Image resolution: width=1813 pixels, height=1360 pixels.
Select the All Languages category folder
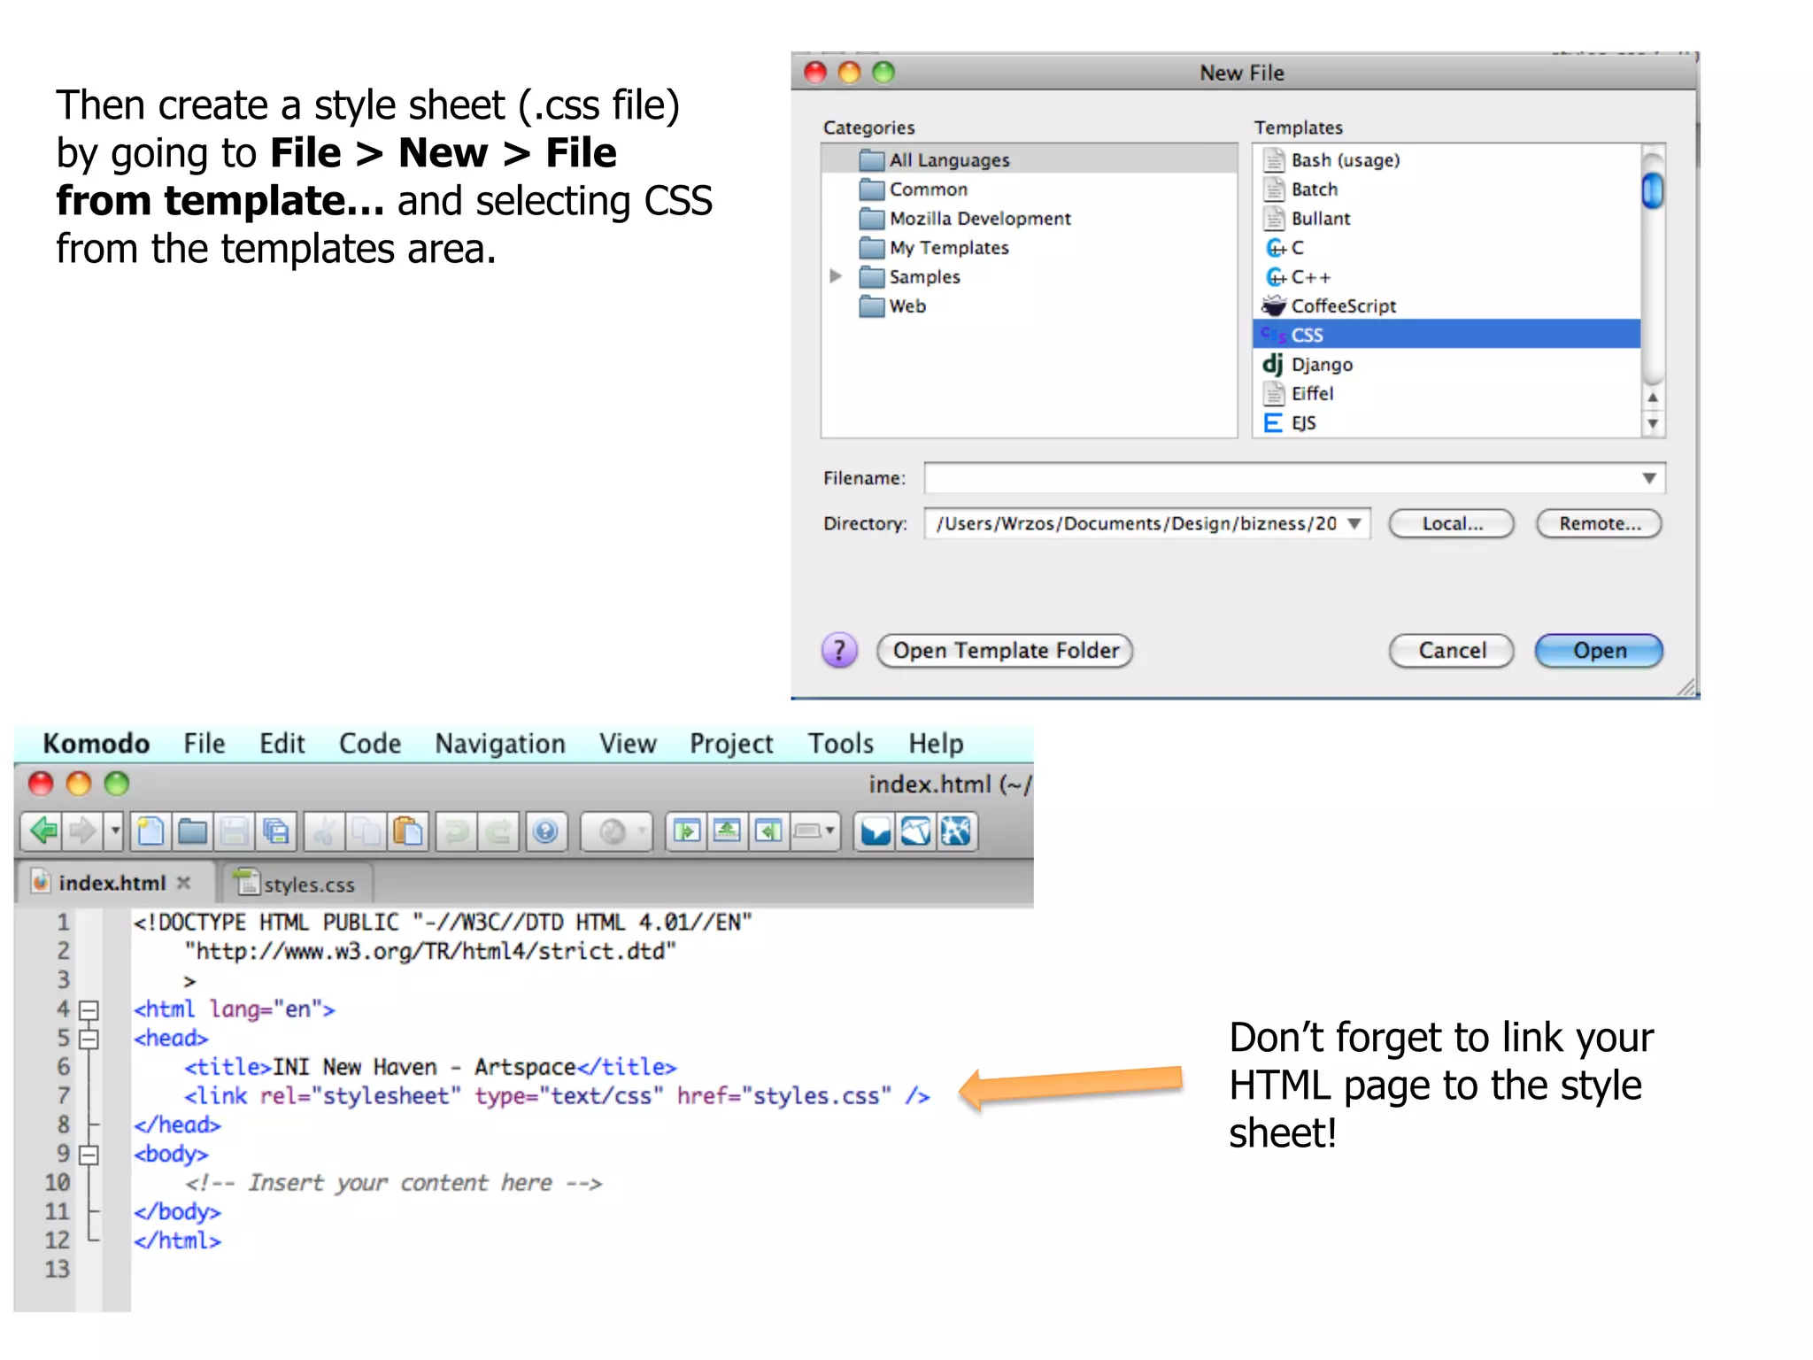click(x=1030, y=160)
